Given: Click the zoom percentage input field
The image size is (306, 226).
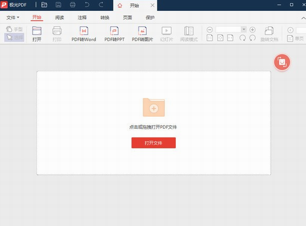Looking at the screenshot, I should click(x=229, y=29).
